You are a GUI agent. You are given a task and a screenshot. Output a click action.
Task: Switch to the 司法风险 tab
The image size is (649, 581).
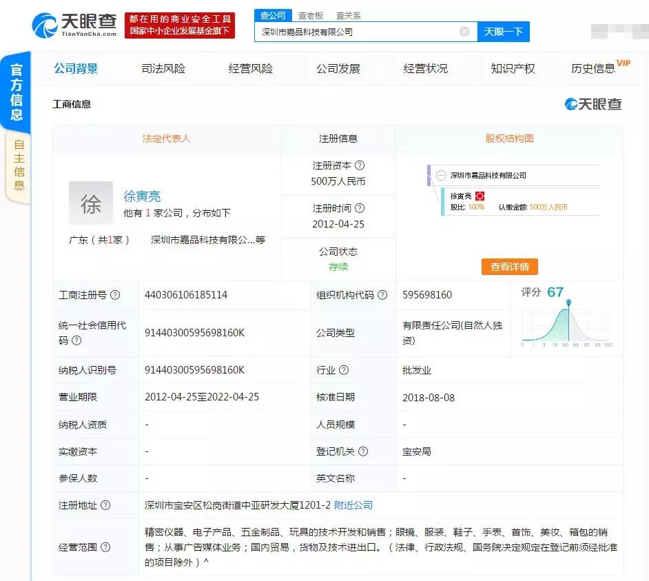point(163,68)
